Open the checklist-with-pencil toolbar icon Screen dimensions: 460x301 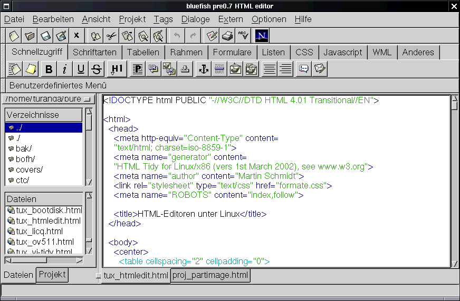pos(212,36)
